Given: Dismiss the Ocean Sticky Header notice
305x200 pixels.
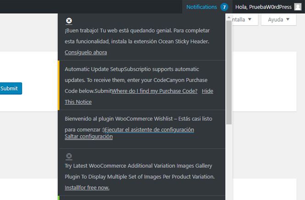Looking at the screenshot, I should point(69,21).
